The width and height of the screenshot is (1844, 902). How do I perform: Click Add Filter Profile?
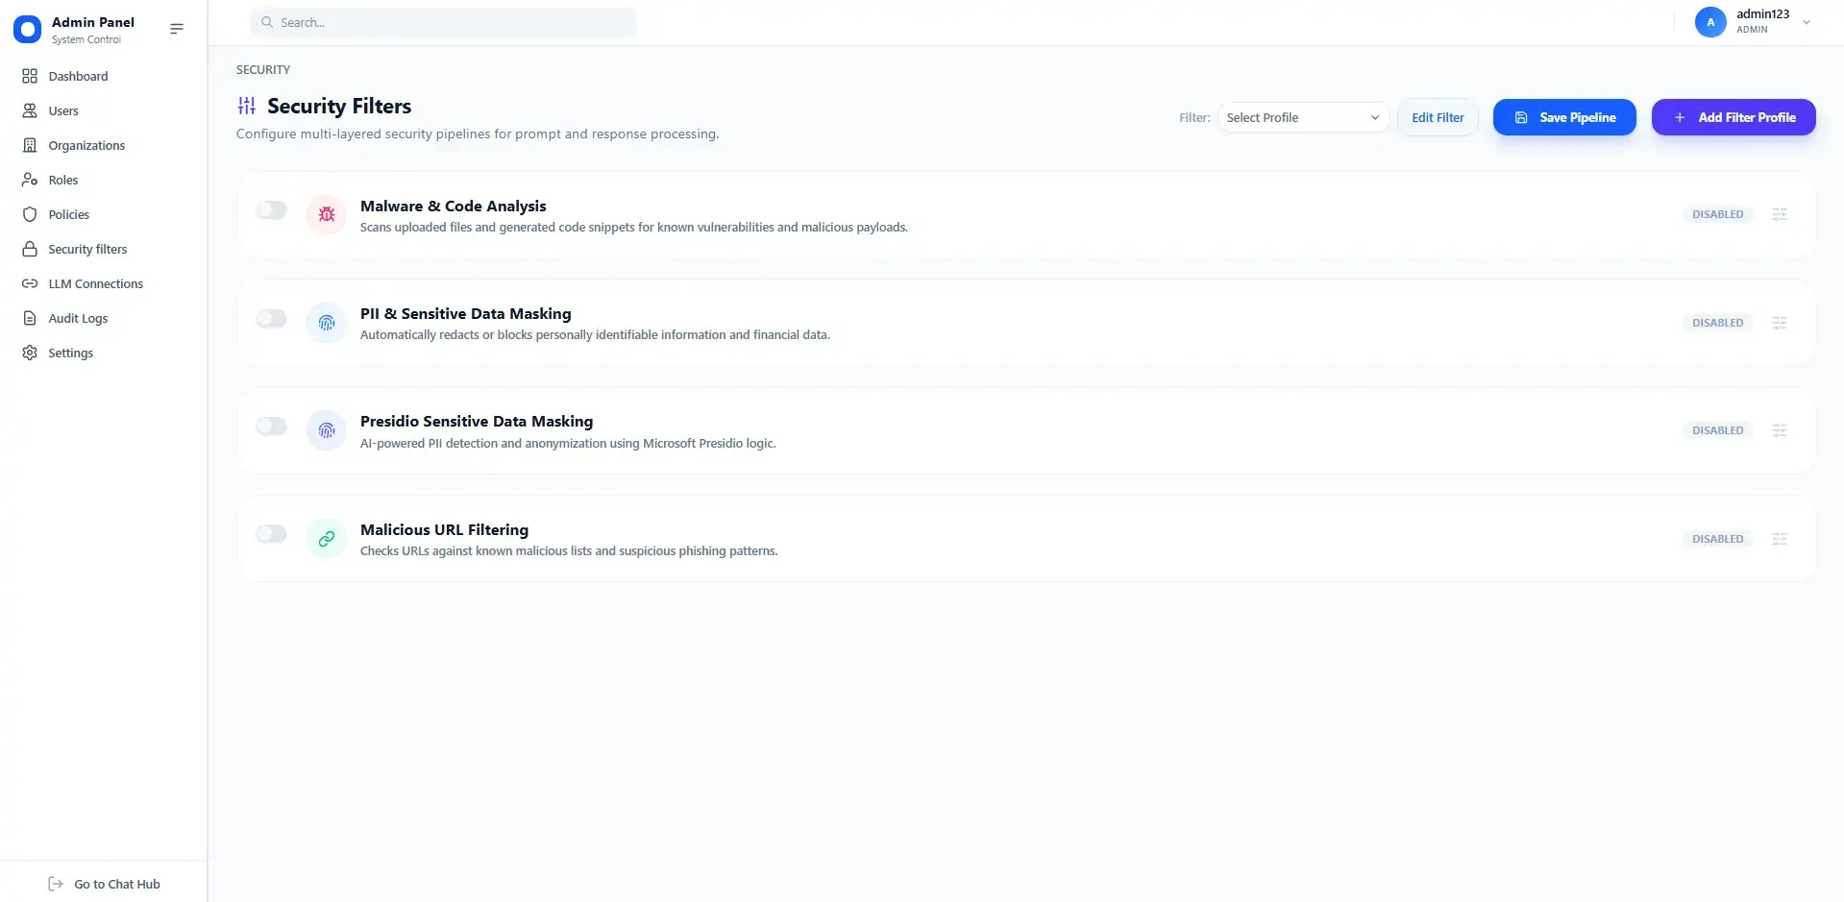1733,117
